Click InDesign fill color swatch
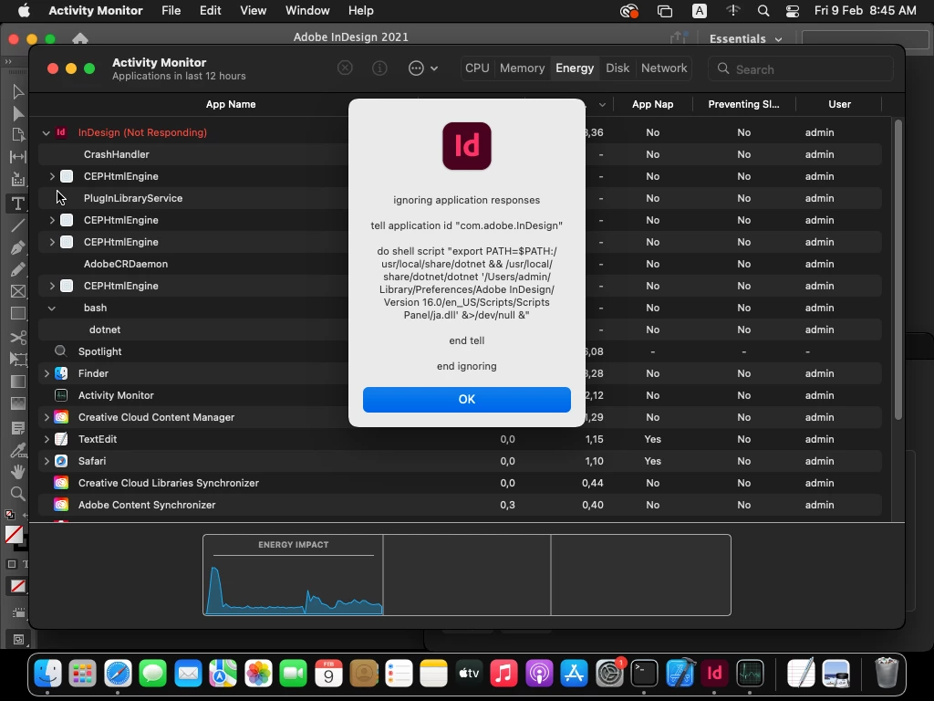This screenshot has height=701, width=934. (14, 533)
